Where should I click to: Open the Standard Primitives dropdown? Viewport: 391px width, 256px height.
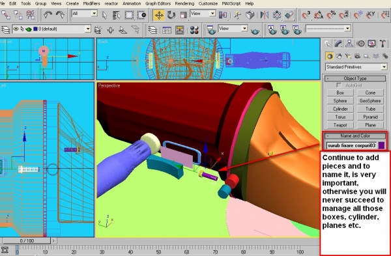(x=356, y=67)
